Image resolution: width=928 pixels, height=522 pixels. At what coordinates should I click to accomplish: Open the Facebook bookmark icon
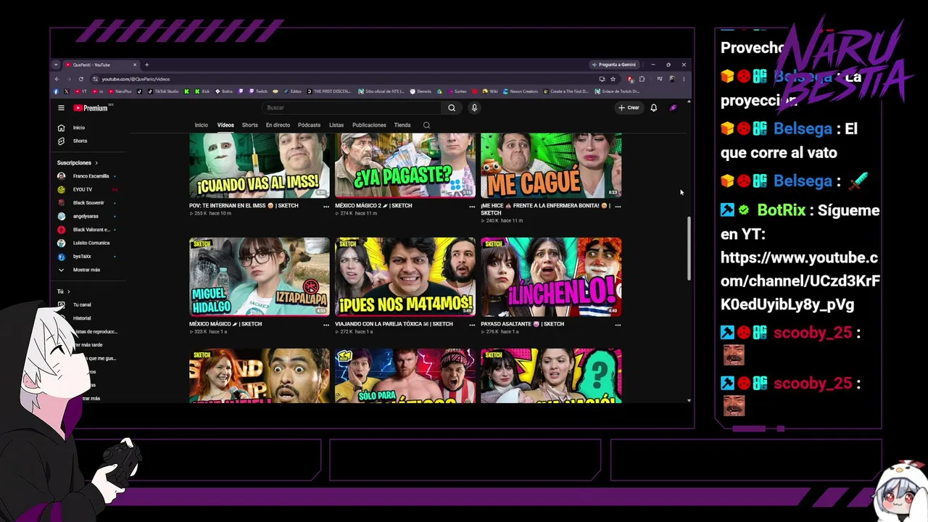(56, 91)
